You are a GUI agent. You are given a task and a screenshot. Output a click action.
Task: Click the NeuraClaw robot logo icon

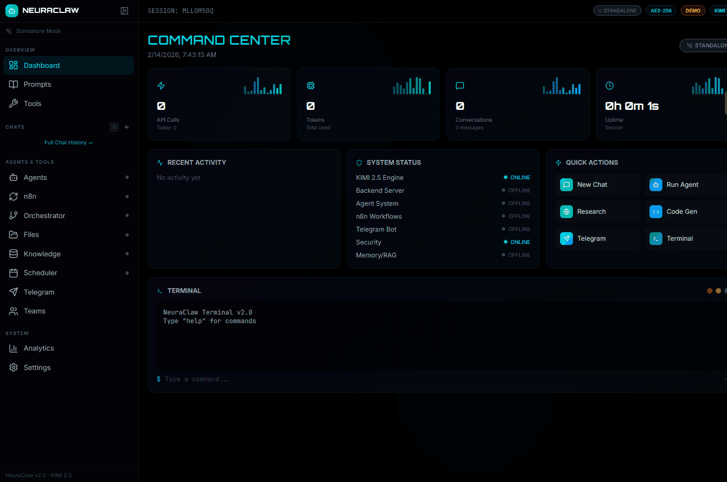click(11, 10)
